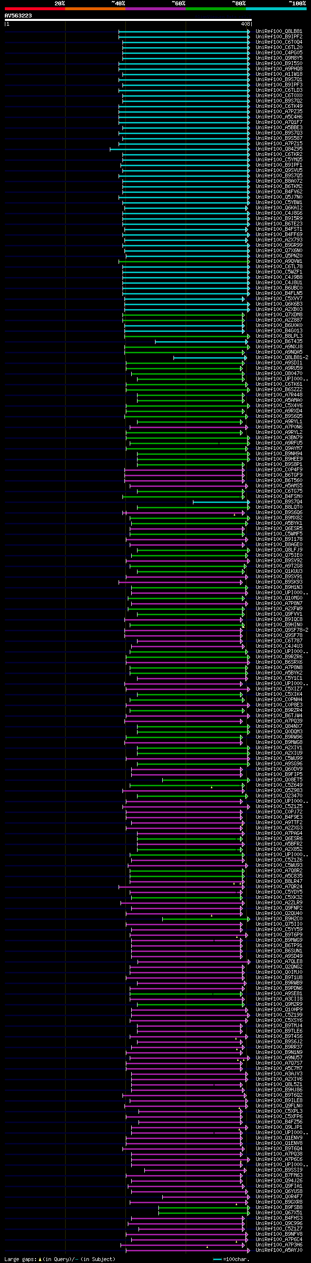311x1263 pixels.
Task: Select hit label UniRef100_Q6KAI2
Action: coord(279,208)
